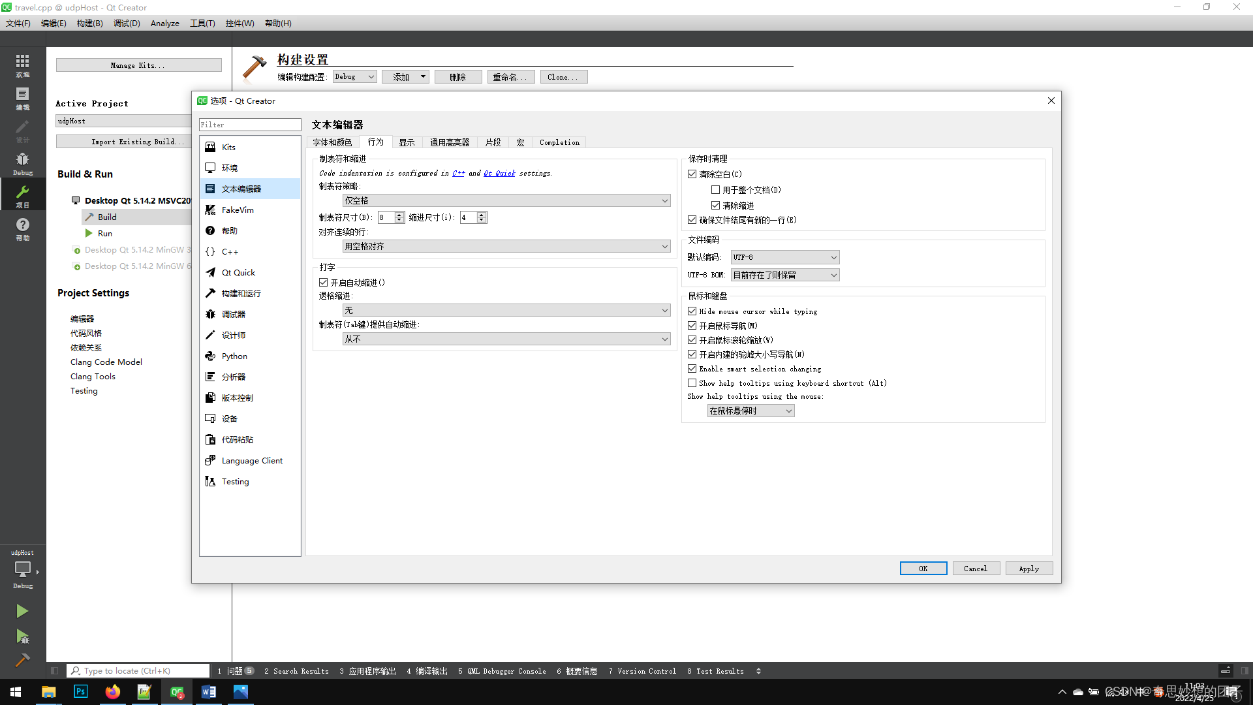Switch to the Completion tab
Image resolution: width=1253 pixels, height=705 pixels.
click(x=559, y=142)
